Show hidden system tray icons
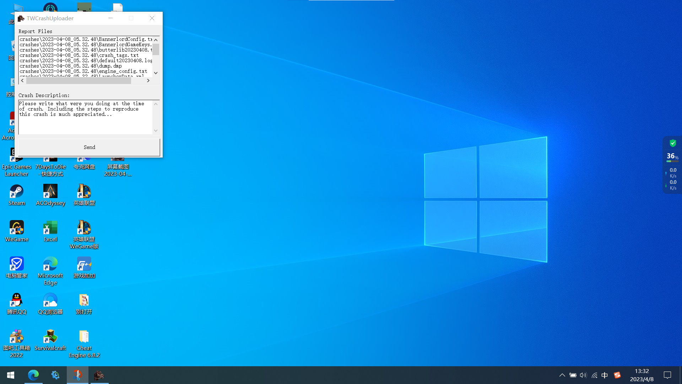 [562, 375]
